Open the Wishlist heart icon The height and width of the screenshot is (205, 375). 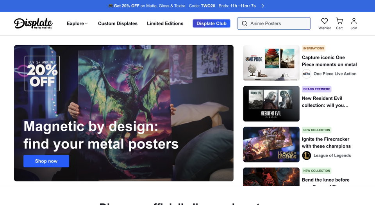tap(324, 21)
